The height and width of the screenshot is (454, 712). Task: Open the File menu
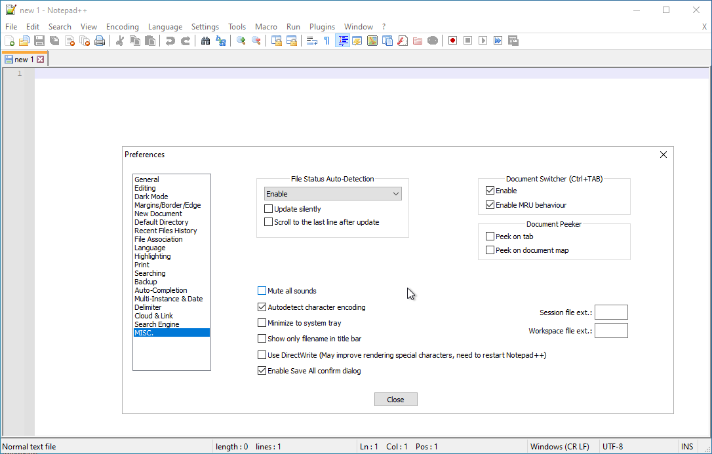[x=11, y=27]
